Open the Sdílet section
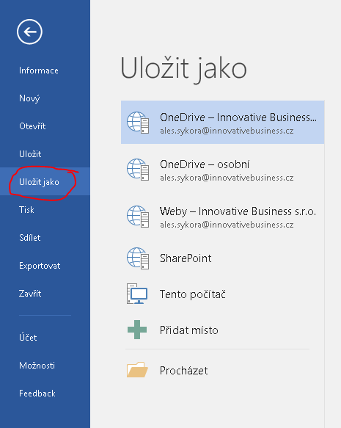 pos(30,238)
